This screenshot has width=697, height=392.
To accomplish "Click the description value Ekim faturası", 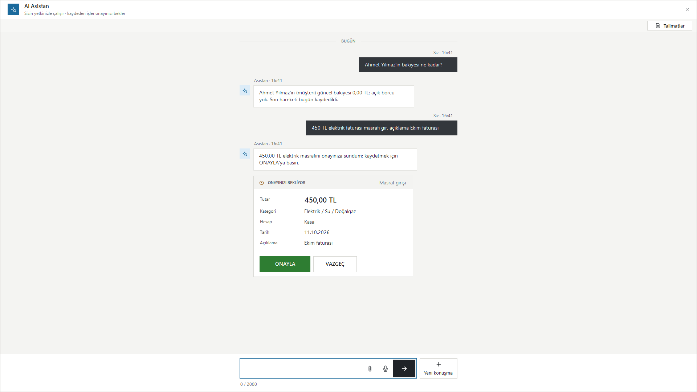I will click(318, 243).
